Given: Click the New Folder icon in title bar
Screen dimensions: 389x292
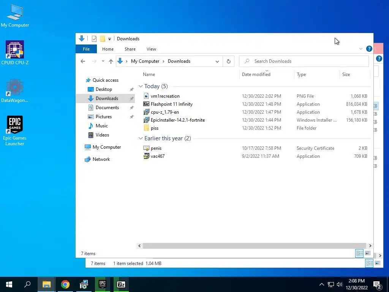Looking at the screenshot, I should tap(103, 39).
